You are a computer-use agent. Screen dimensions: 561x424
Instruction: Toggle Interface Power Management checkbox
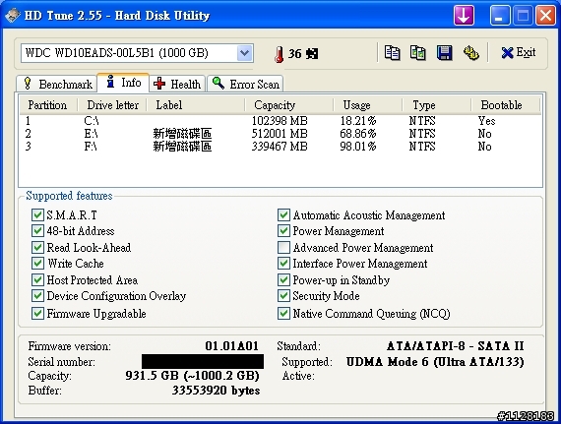coord(283,263)
